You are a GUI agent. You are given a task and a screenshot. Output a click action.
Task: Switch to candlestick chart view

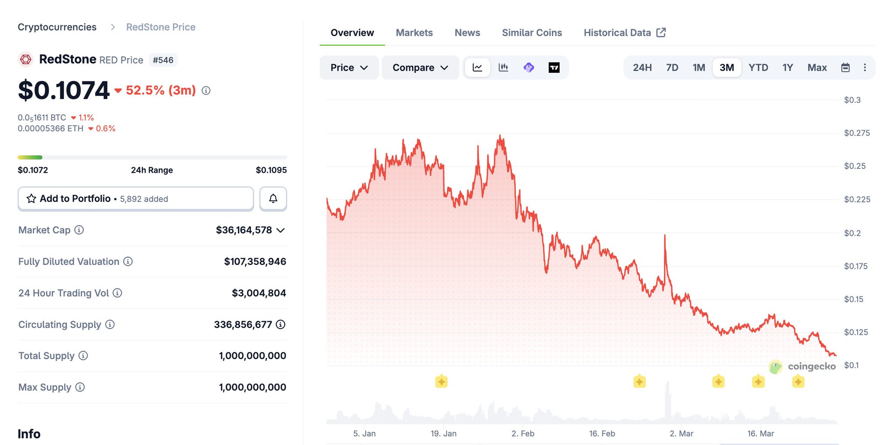point(503,68)
